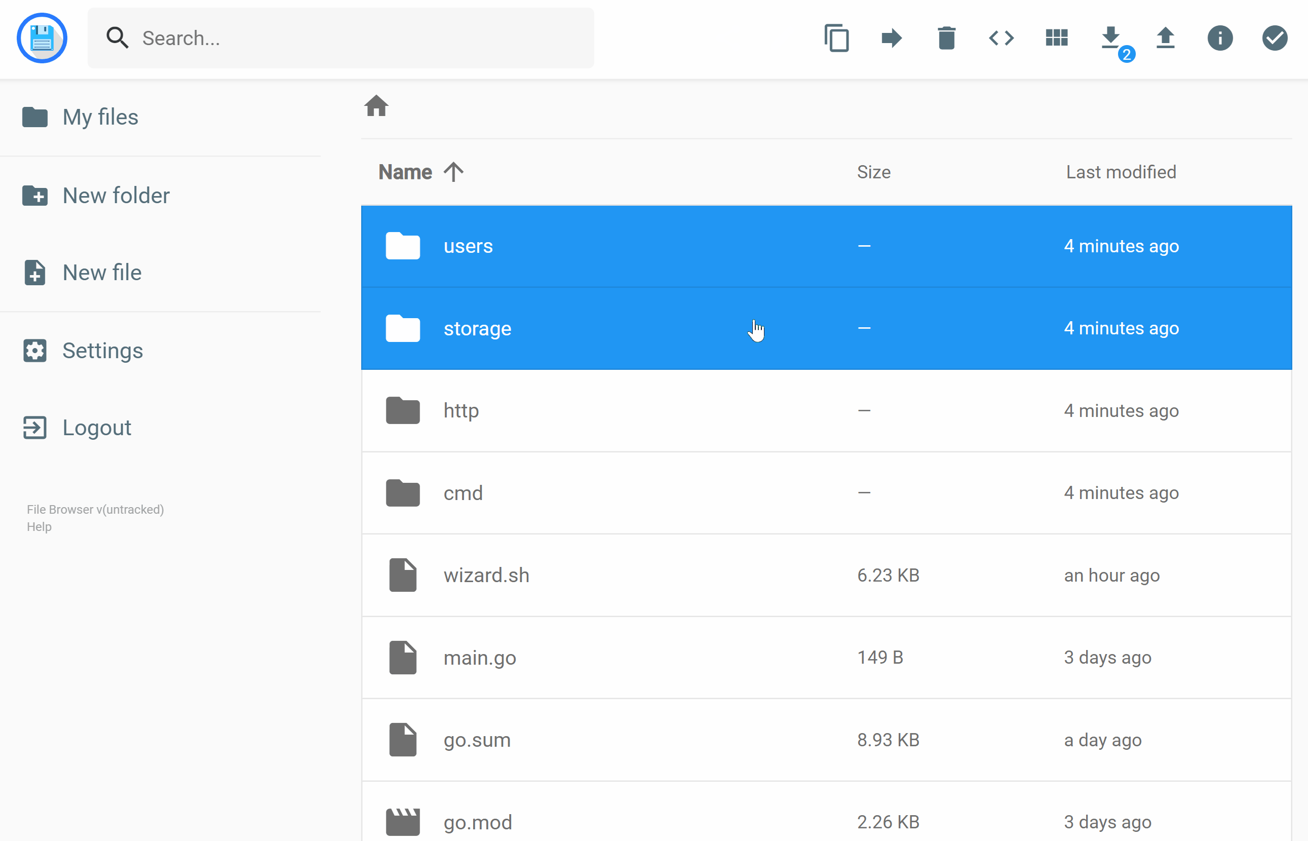Image resolution: width=1308 pixels, height=841 pixels.
Task: Delete selection with the trash icon
Action: (x=946, y=37)
